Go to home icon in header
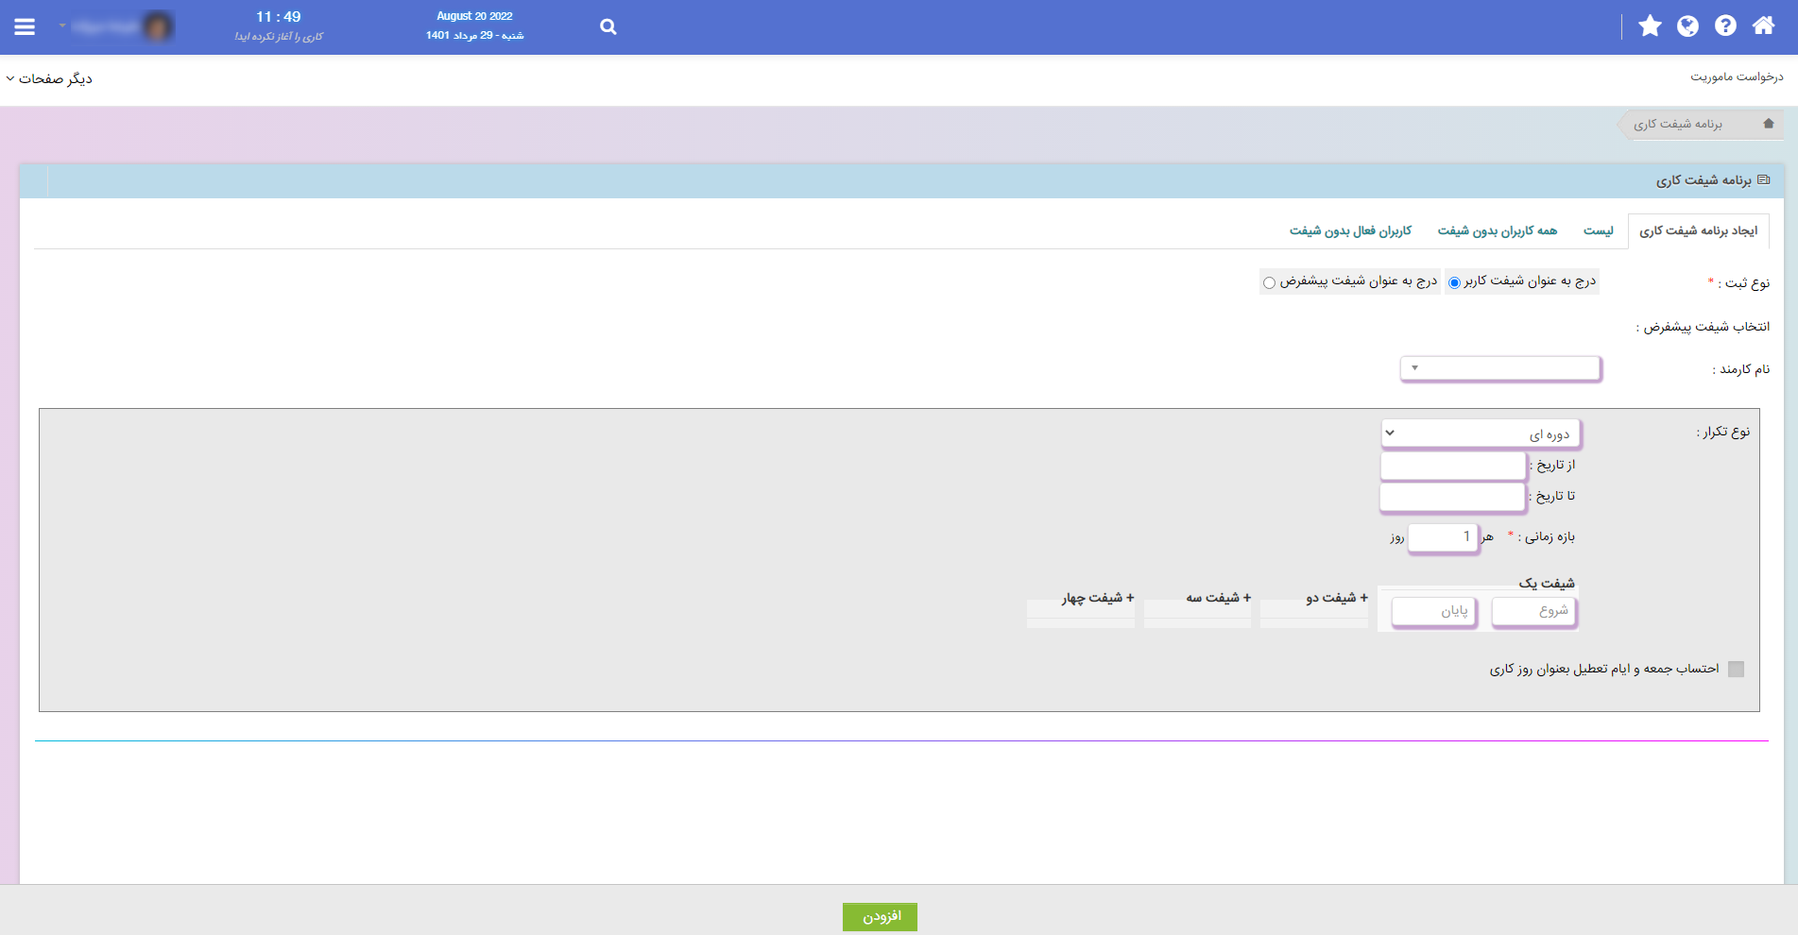Screen dimensions: 1798x935 1763,26
